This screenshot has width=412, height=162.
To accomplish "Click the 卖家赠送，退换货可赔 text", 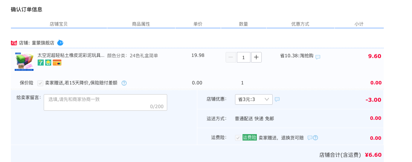I will click(x=281, y=138).
